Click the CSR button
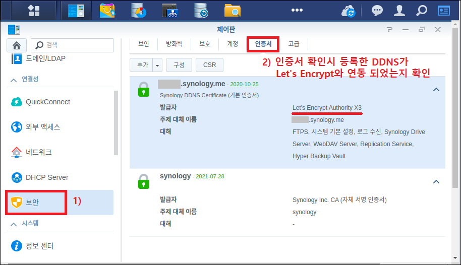 [x=209, y=65]
